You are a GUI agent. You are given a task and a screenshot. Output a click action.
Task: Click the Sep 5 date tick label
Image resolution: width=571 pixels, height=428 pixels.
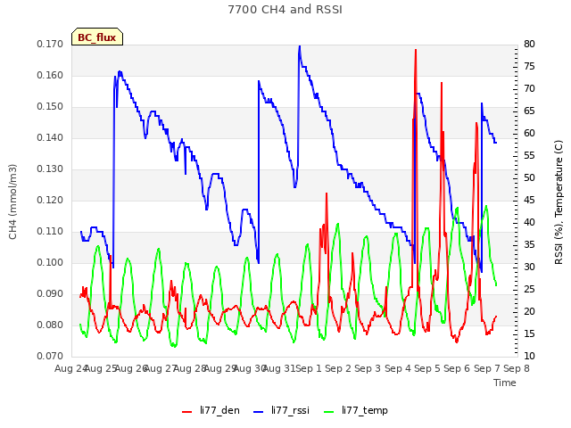[x=427, y=368]
